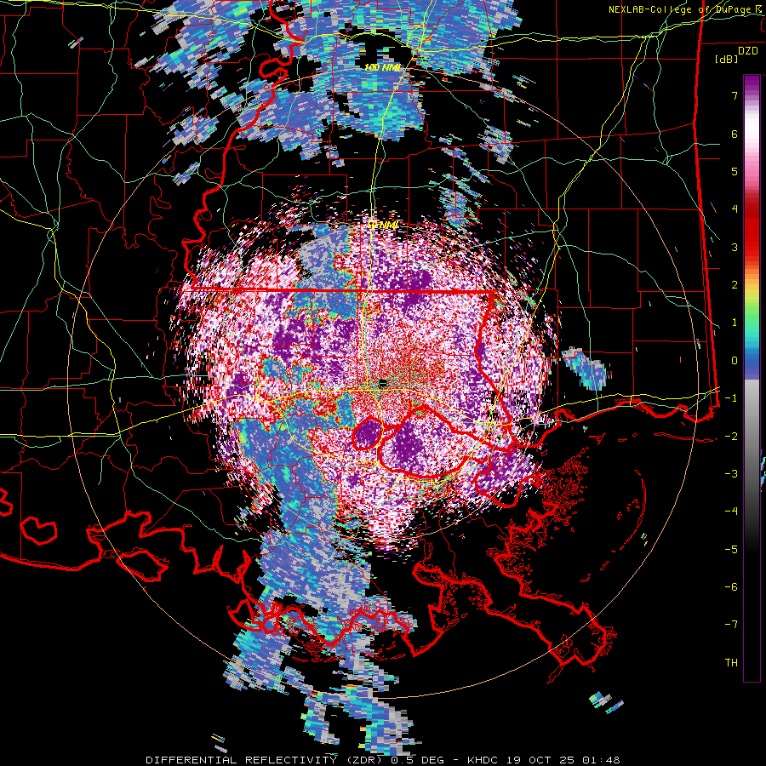Click the 4 value on the color scale
The image size is (766, 766).
click(735, 209)
